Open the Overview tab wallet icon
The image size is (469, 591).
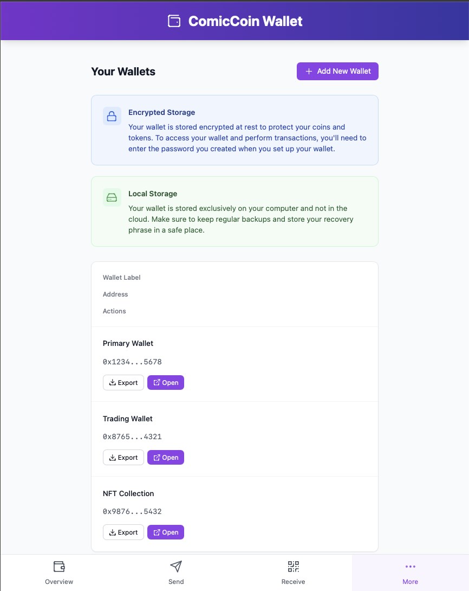tap(59, 567)
